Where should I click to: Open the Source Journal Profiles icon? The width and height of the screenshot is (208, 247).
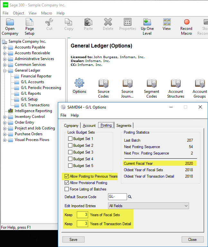pyautogui.click(x=127, y=83)
